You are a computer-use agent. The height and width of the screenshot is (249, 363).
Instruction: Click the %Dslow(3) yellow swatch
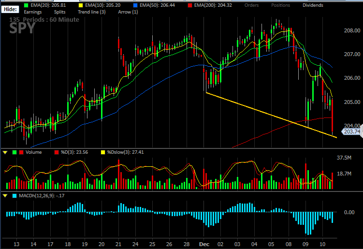[103, 152]
